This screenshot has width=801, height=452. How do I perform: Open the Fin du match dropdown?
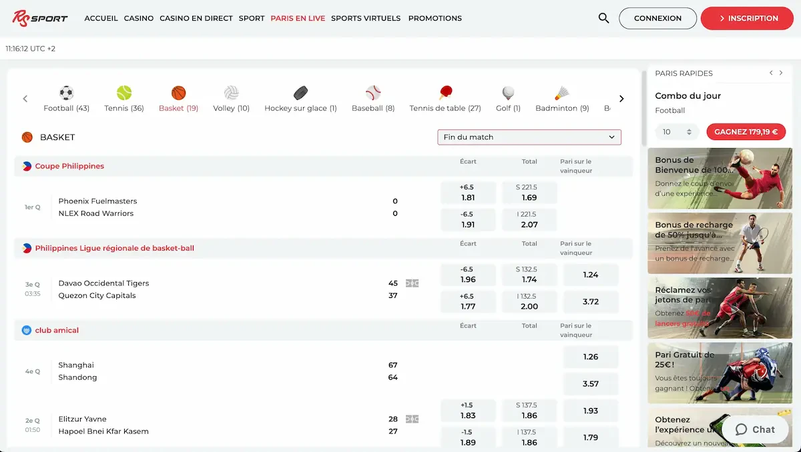pyautogui.click(x=529, y=137)
